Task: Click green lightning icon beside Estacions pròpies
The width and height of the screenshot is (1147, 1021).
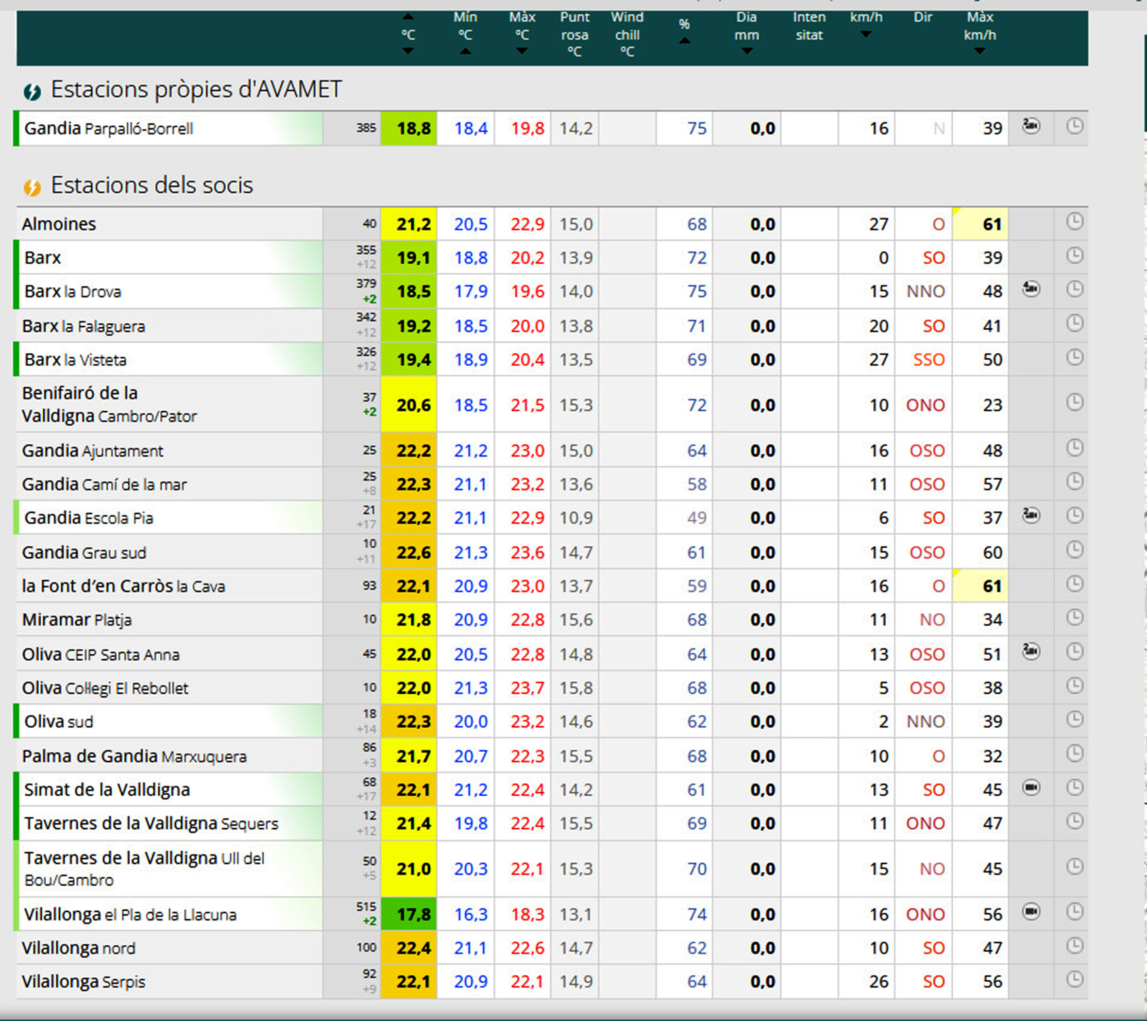Action: pos(33,91)
